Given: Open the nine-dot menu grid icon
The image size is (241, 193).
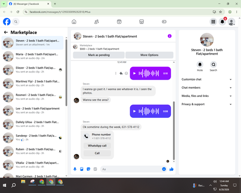Looking at the screenshot, I should click(x=213, y=22).
